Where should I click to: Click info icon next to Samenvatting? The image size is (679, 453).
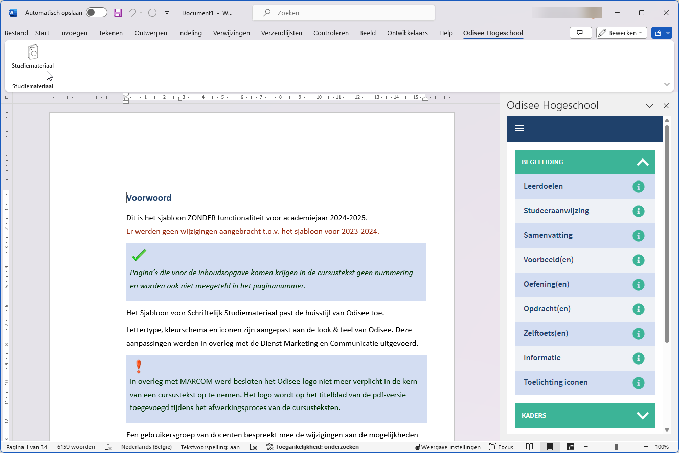638,235
